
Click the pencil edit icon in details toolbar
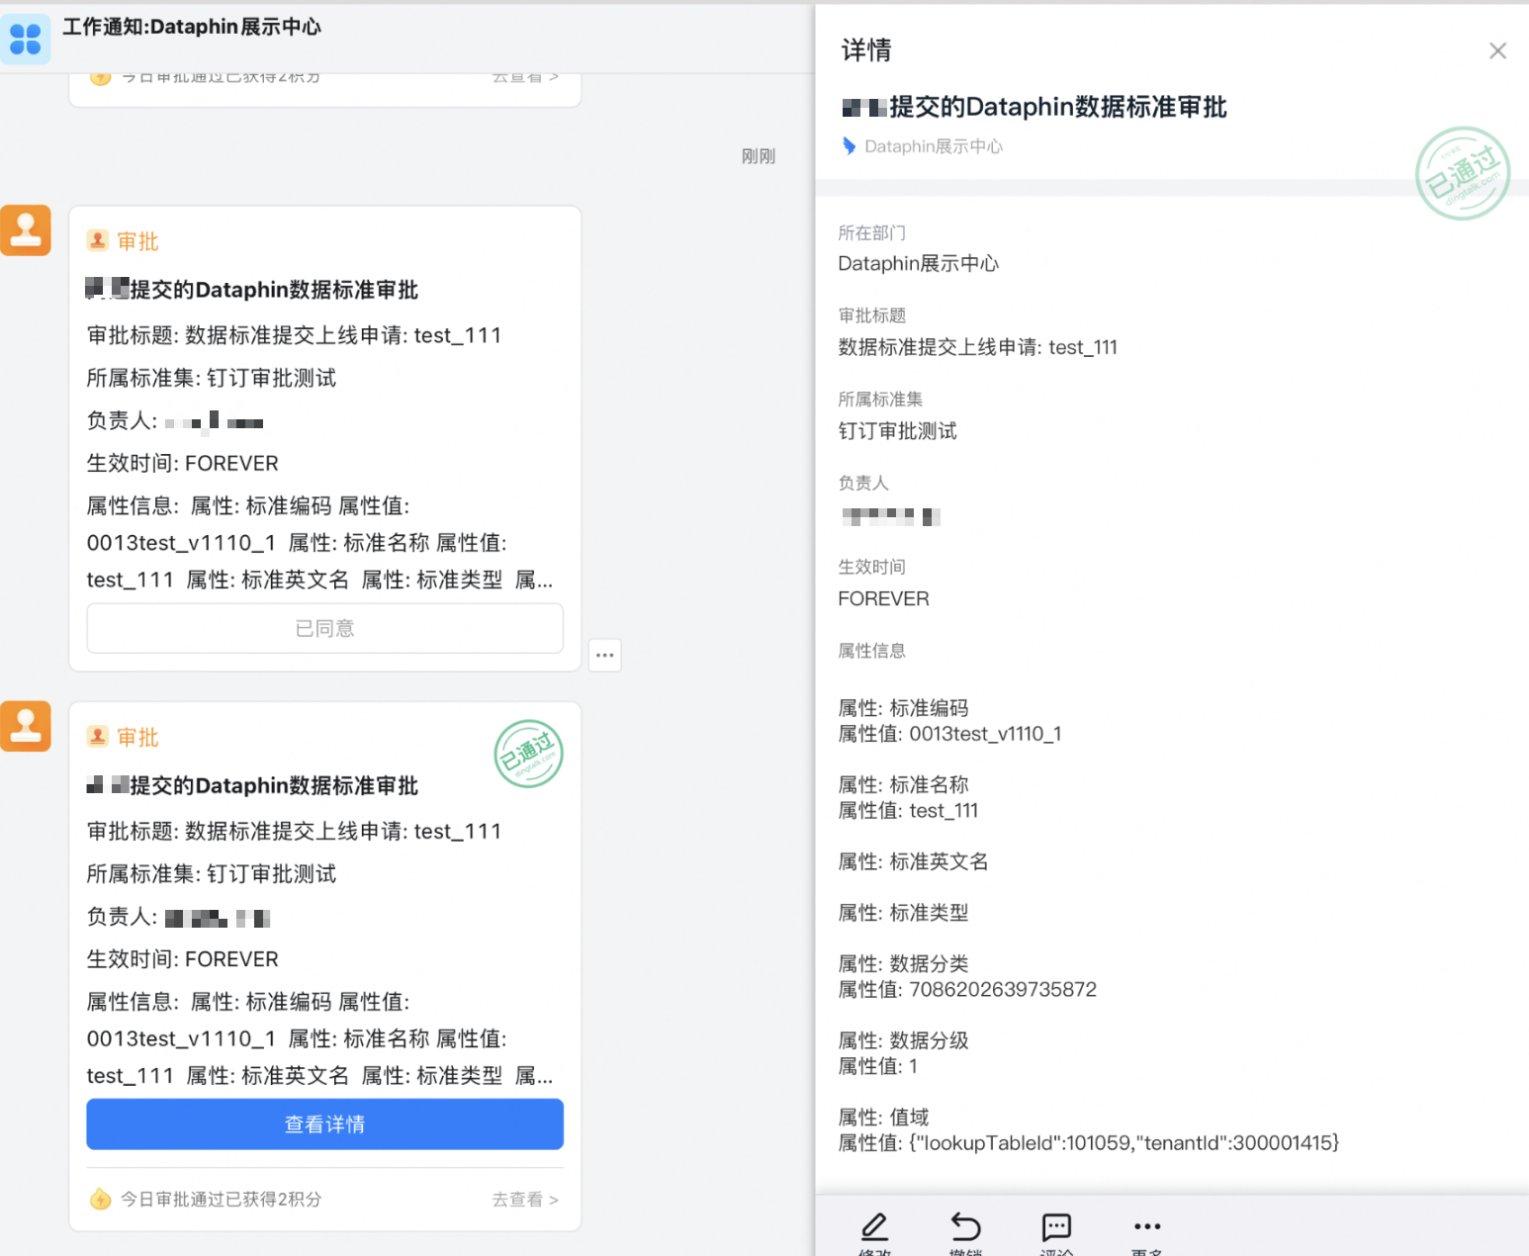[x=874, y=1227]
